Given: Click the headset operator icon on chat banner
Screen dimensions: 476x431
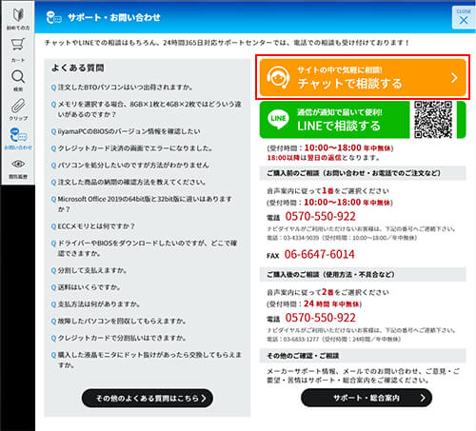Looking at the screenshot, I should click(x=278, y=77).
